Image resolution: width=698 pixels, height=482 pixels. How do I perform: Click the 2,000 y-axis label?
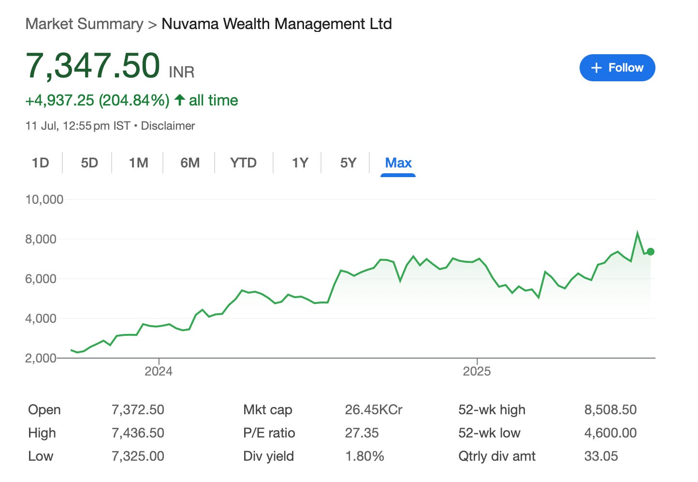pos(41,358)
